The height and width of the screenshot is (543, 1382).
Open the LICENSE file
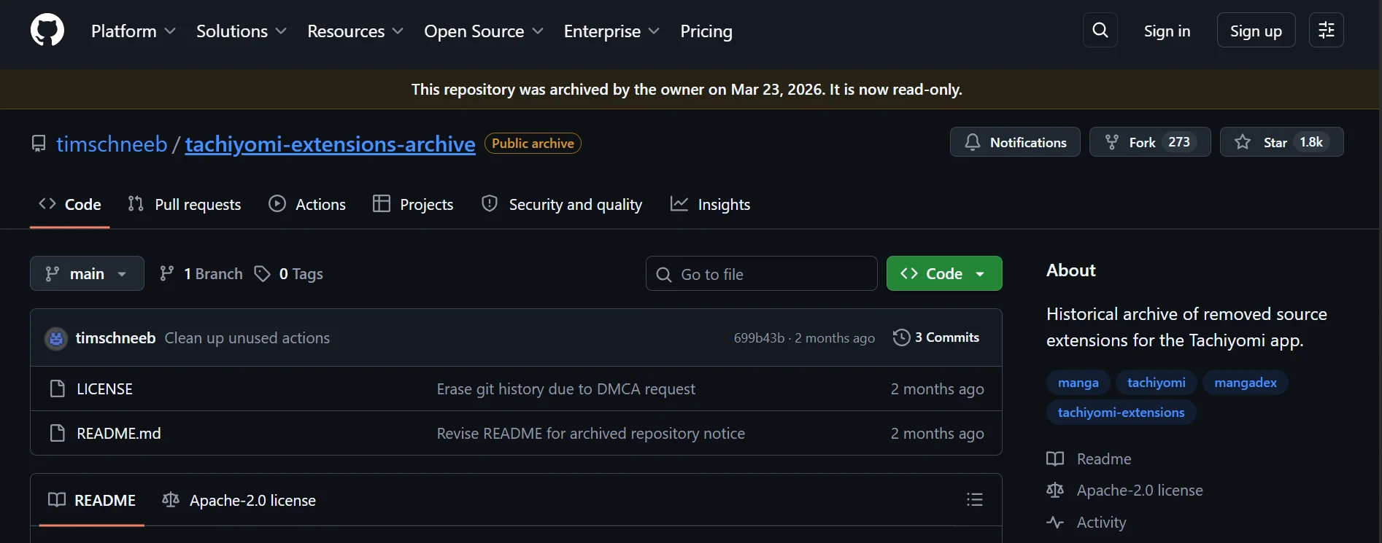(x=104, y=388)
